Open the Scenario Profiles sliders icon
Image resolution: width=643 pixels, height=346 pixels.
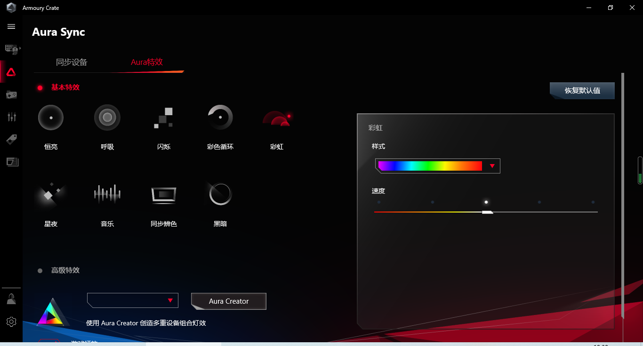(11, 117)
